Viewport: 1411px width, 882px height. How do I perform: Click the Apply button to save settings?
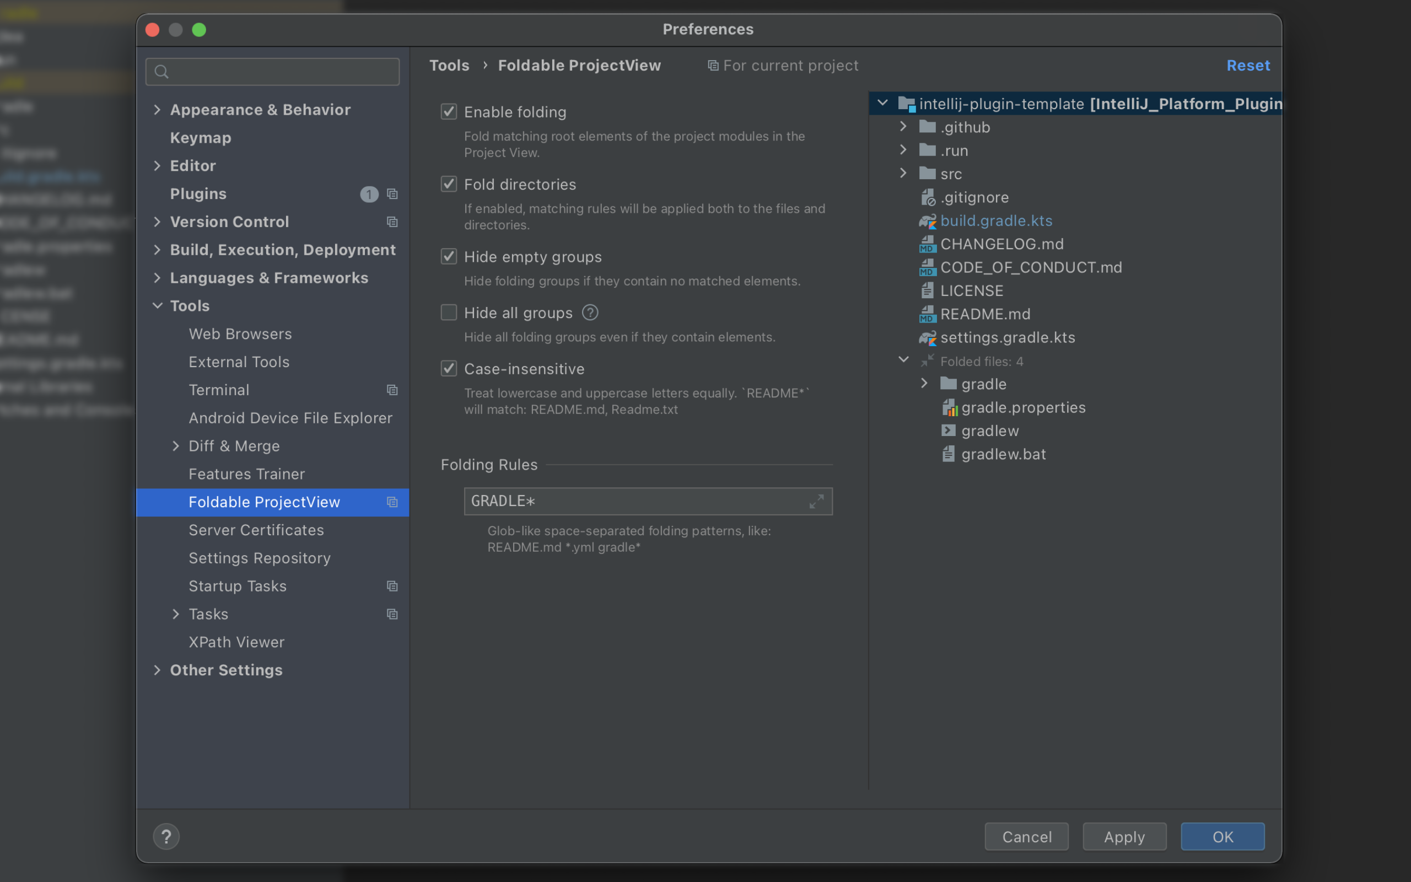(x=1124, y=835)
